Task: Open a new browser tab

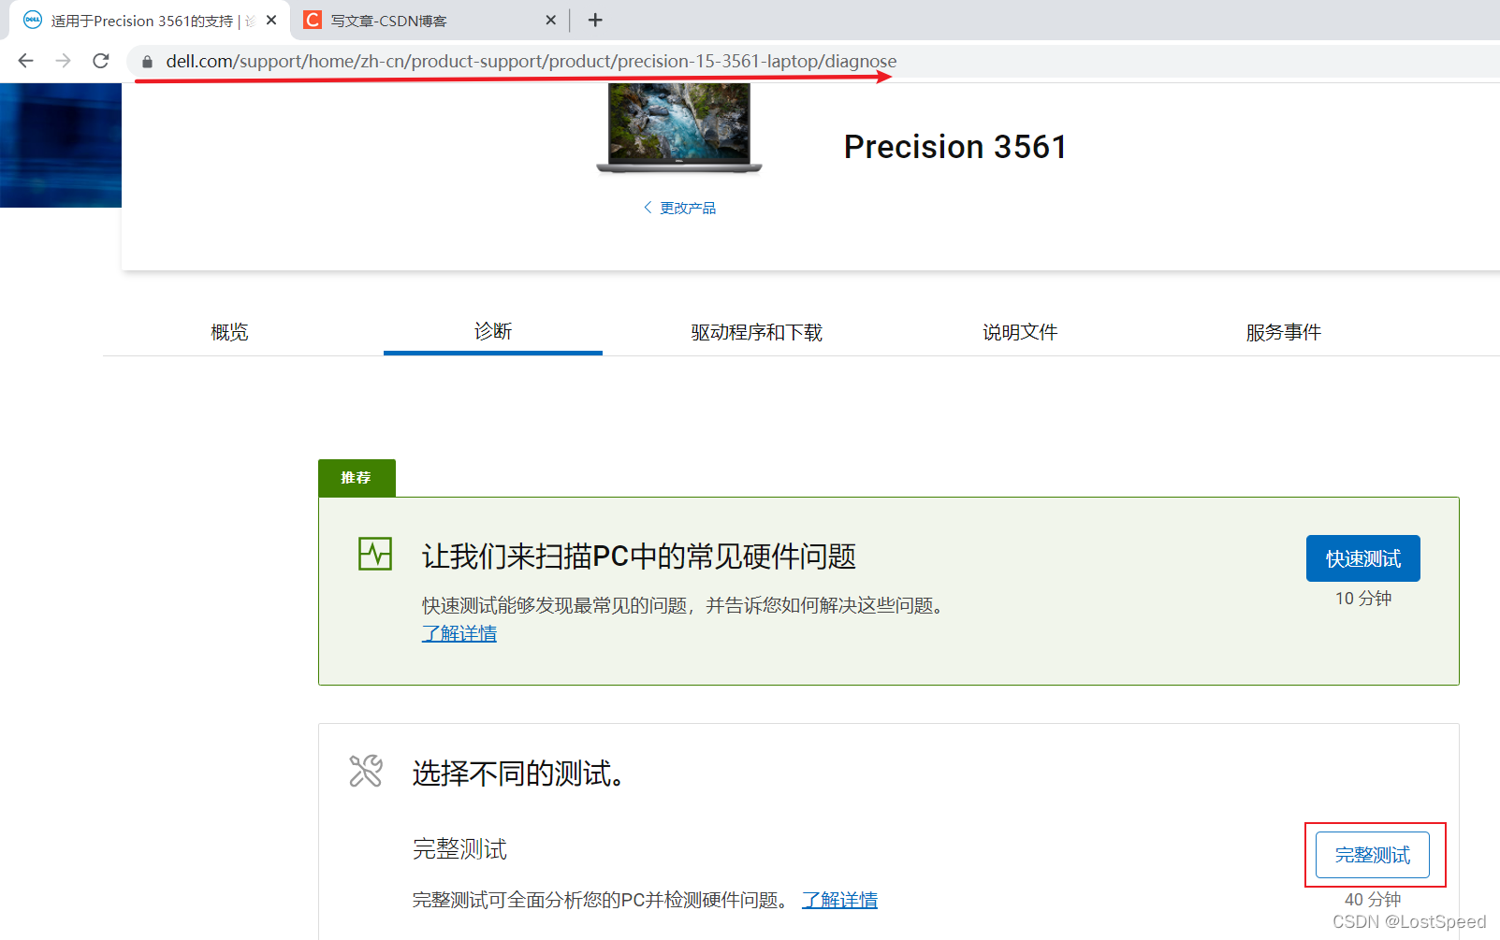Action: tap(595, 20)
